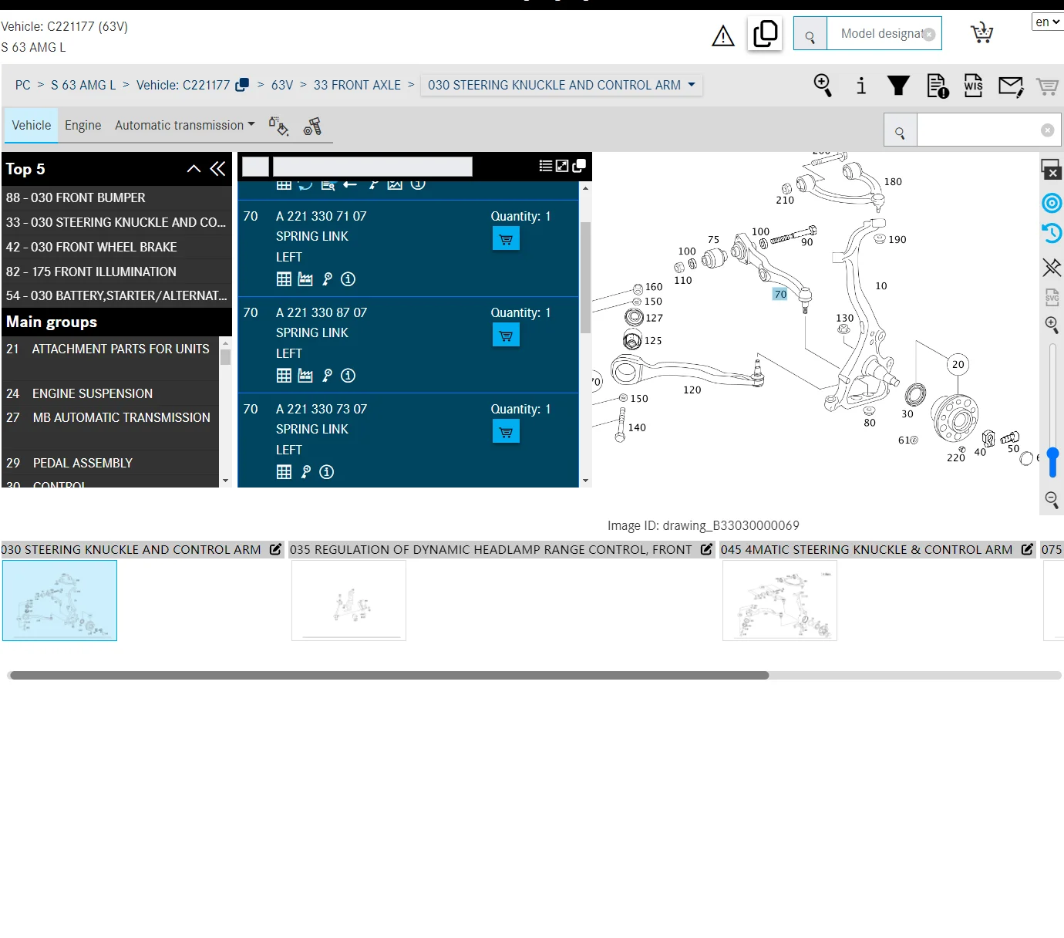The height and width of the screenshot is (938, 1064).
Task: Add A 221 330 87 07 to cart
Action: pos(506,336)
